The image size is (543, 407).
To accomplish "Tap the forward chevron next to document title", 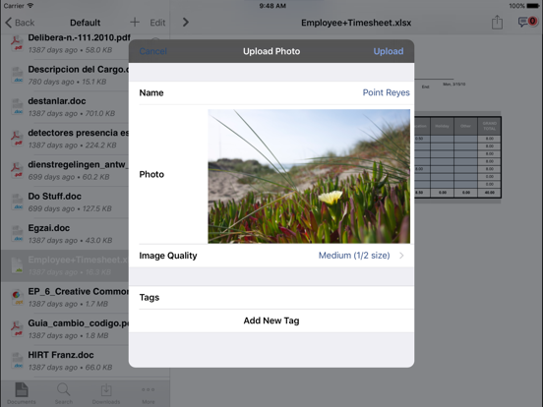I will [x=186, y=23].
